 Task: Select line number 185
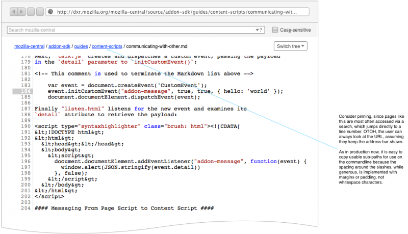click(26, 97)
